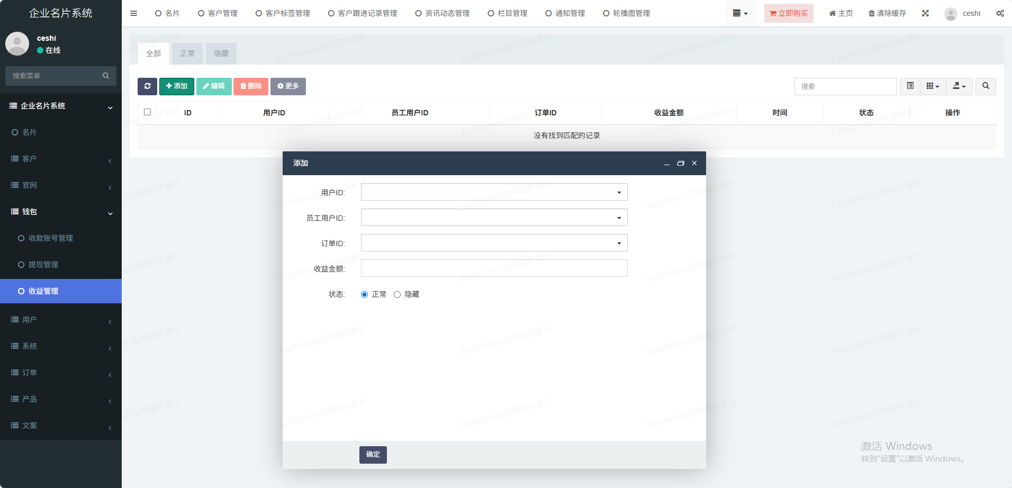Click the 立即购买 button

[788, 13]
